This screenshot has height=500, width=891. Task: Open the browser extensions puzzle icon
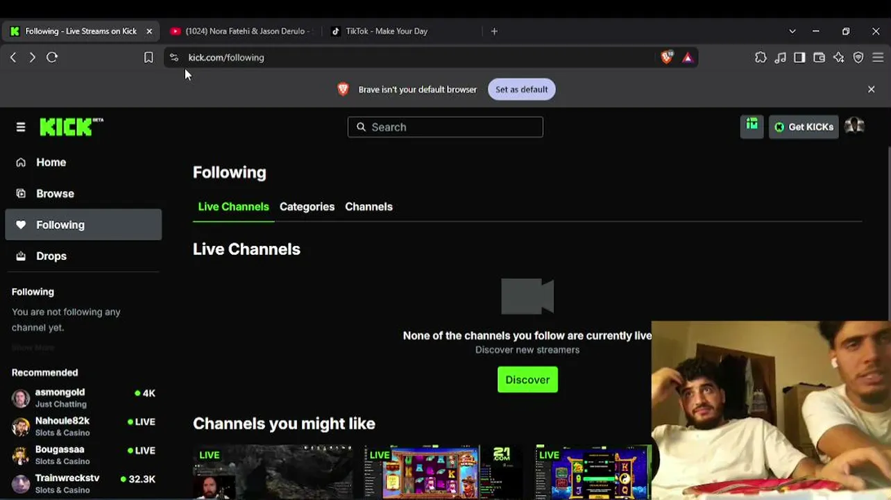(761, 58)
